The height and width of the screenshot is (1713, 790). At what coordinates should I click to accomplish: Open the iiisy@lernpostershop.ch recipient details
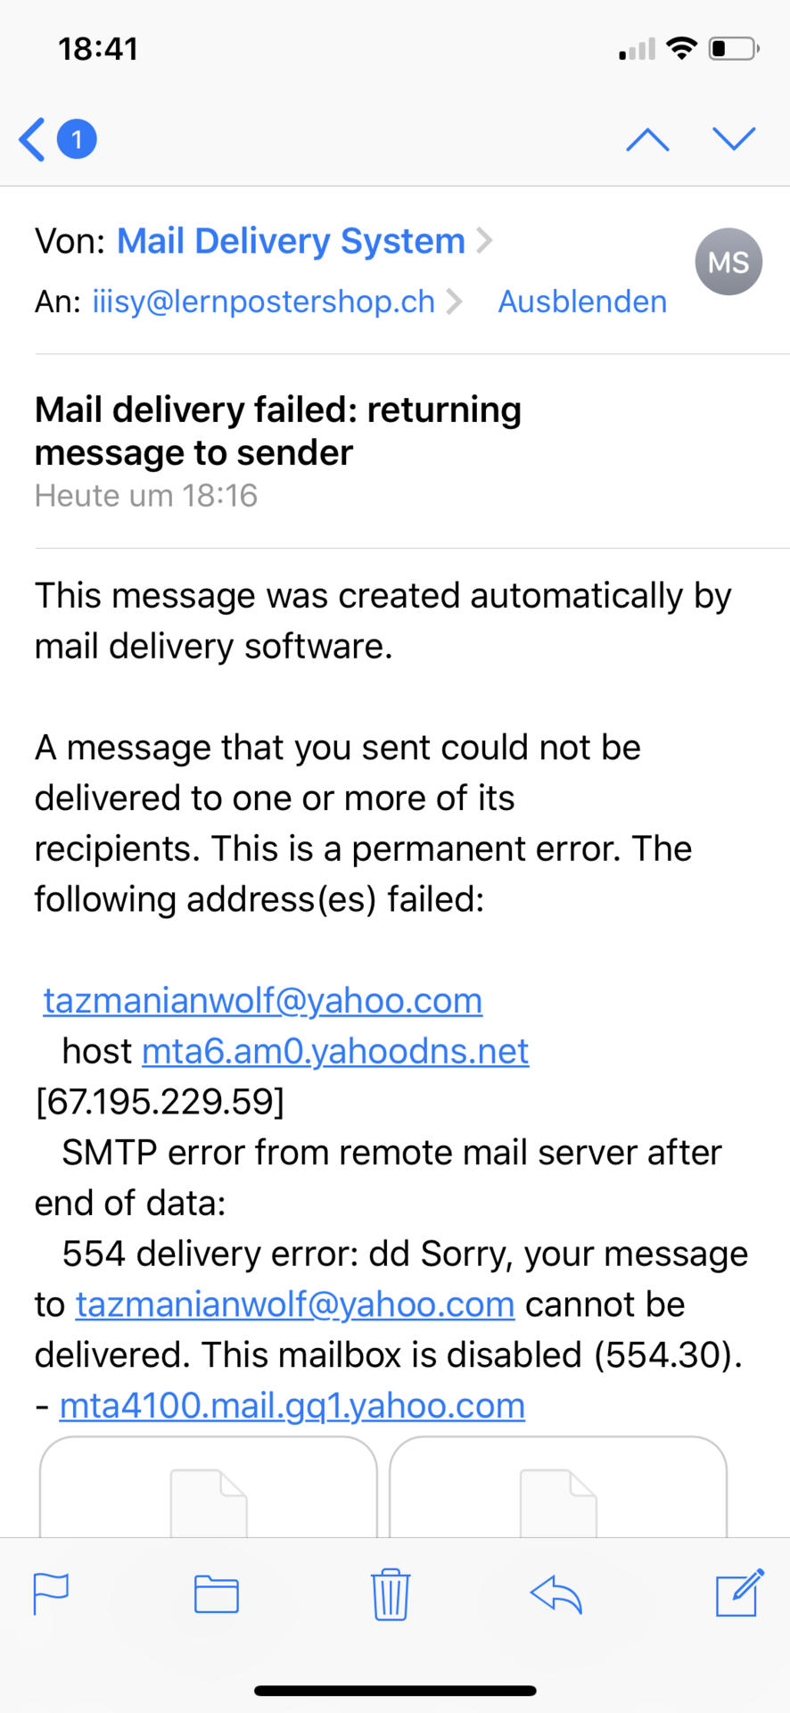click(x=263, y=302)
